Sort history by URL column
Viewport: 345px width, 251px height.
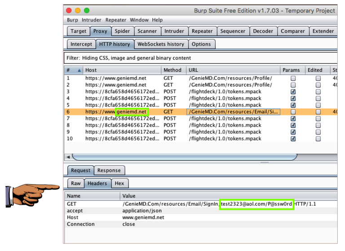click(x=233, y=70)
